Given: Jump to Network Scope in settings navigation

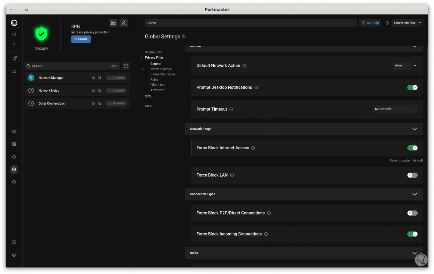Looking at the screenshot, I should [161, 69].
